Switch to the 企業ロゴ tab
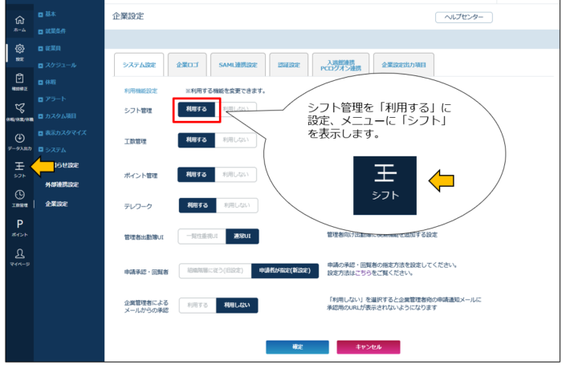Viewport: 566px width, 368px height. tap(187, 65)
